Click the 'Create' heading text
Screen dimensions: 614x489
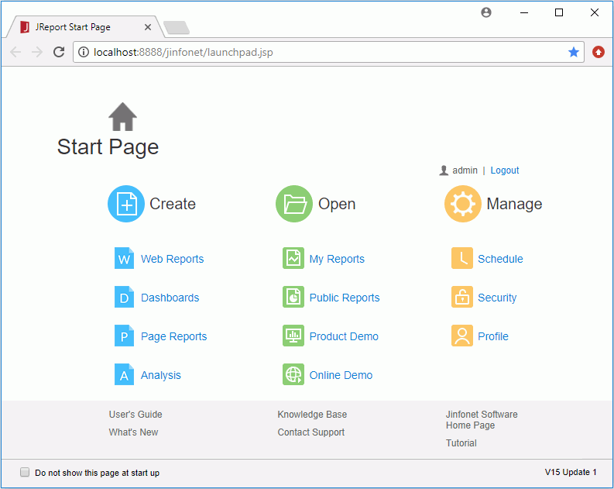pyautogui.click(x=173, y=204)
